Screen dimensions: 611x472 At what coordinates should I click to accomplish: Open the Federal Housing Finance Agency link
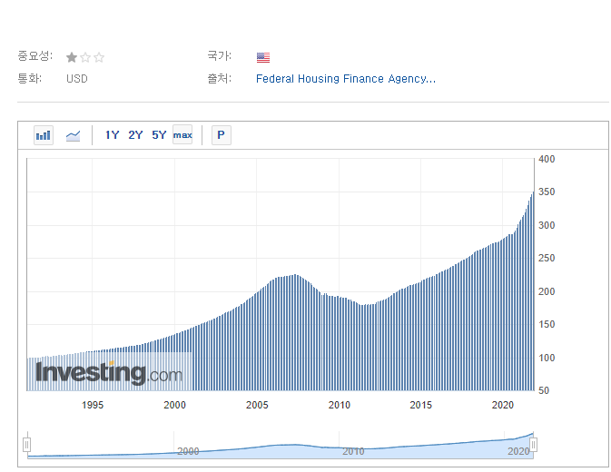[346, 79]
